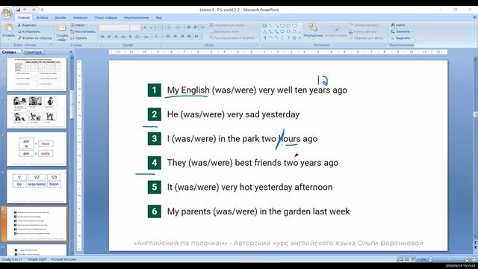Select triangle shape in shapes gallery
The height and width of the screenshot is (269, 478).
264,31
